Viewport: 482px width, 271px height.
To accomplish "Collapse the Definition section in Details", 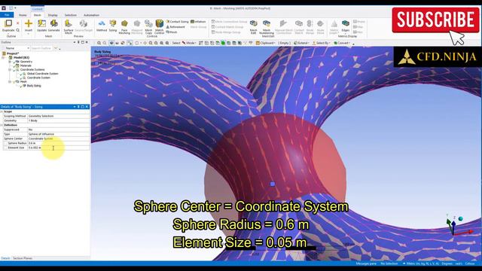I will [x=2, y=125].
